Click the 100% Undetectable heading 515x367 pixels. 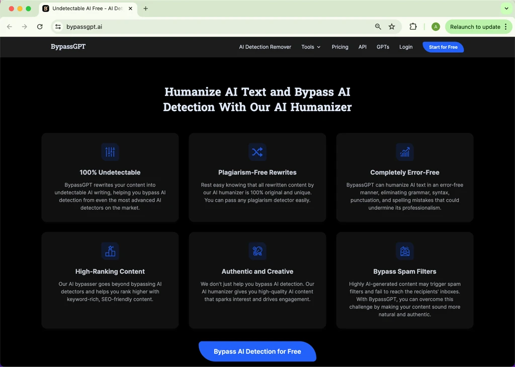pos(110,172)
